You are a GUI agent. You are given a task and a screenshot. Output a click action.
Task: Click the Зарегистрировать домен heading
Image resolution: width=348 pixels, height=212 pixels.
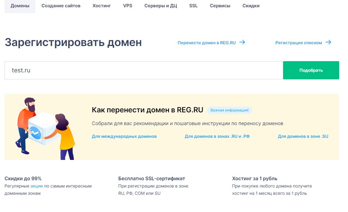[x=73, y=42]
